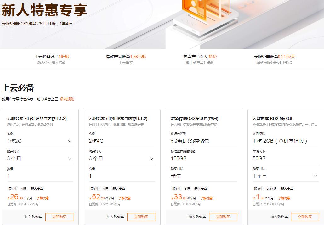Click the 云数据库 RDS MySQL title
This screenshot has width=324, height=225.
(273, 118)
